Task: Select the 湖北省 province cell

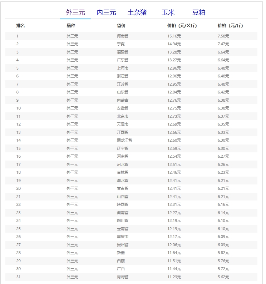Action: tap(123, 181)
